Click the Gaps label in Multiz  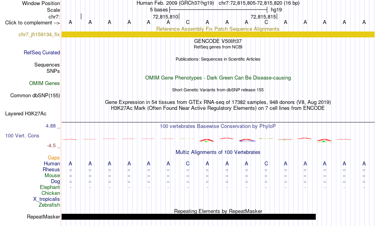coord(54,157)
